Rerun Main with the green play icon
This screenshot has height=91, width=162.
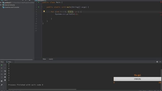click(x=2, y=65)
